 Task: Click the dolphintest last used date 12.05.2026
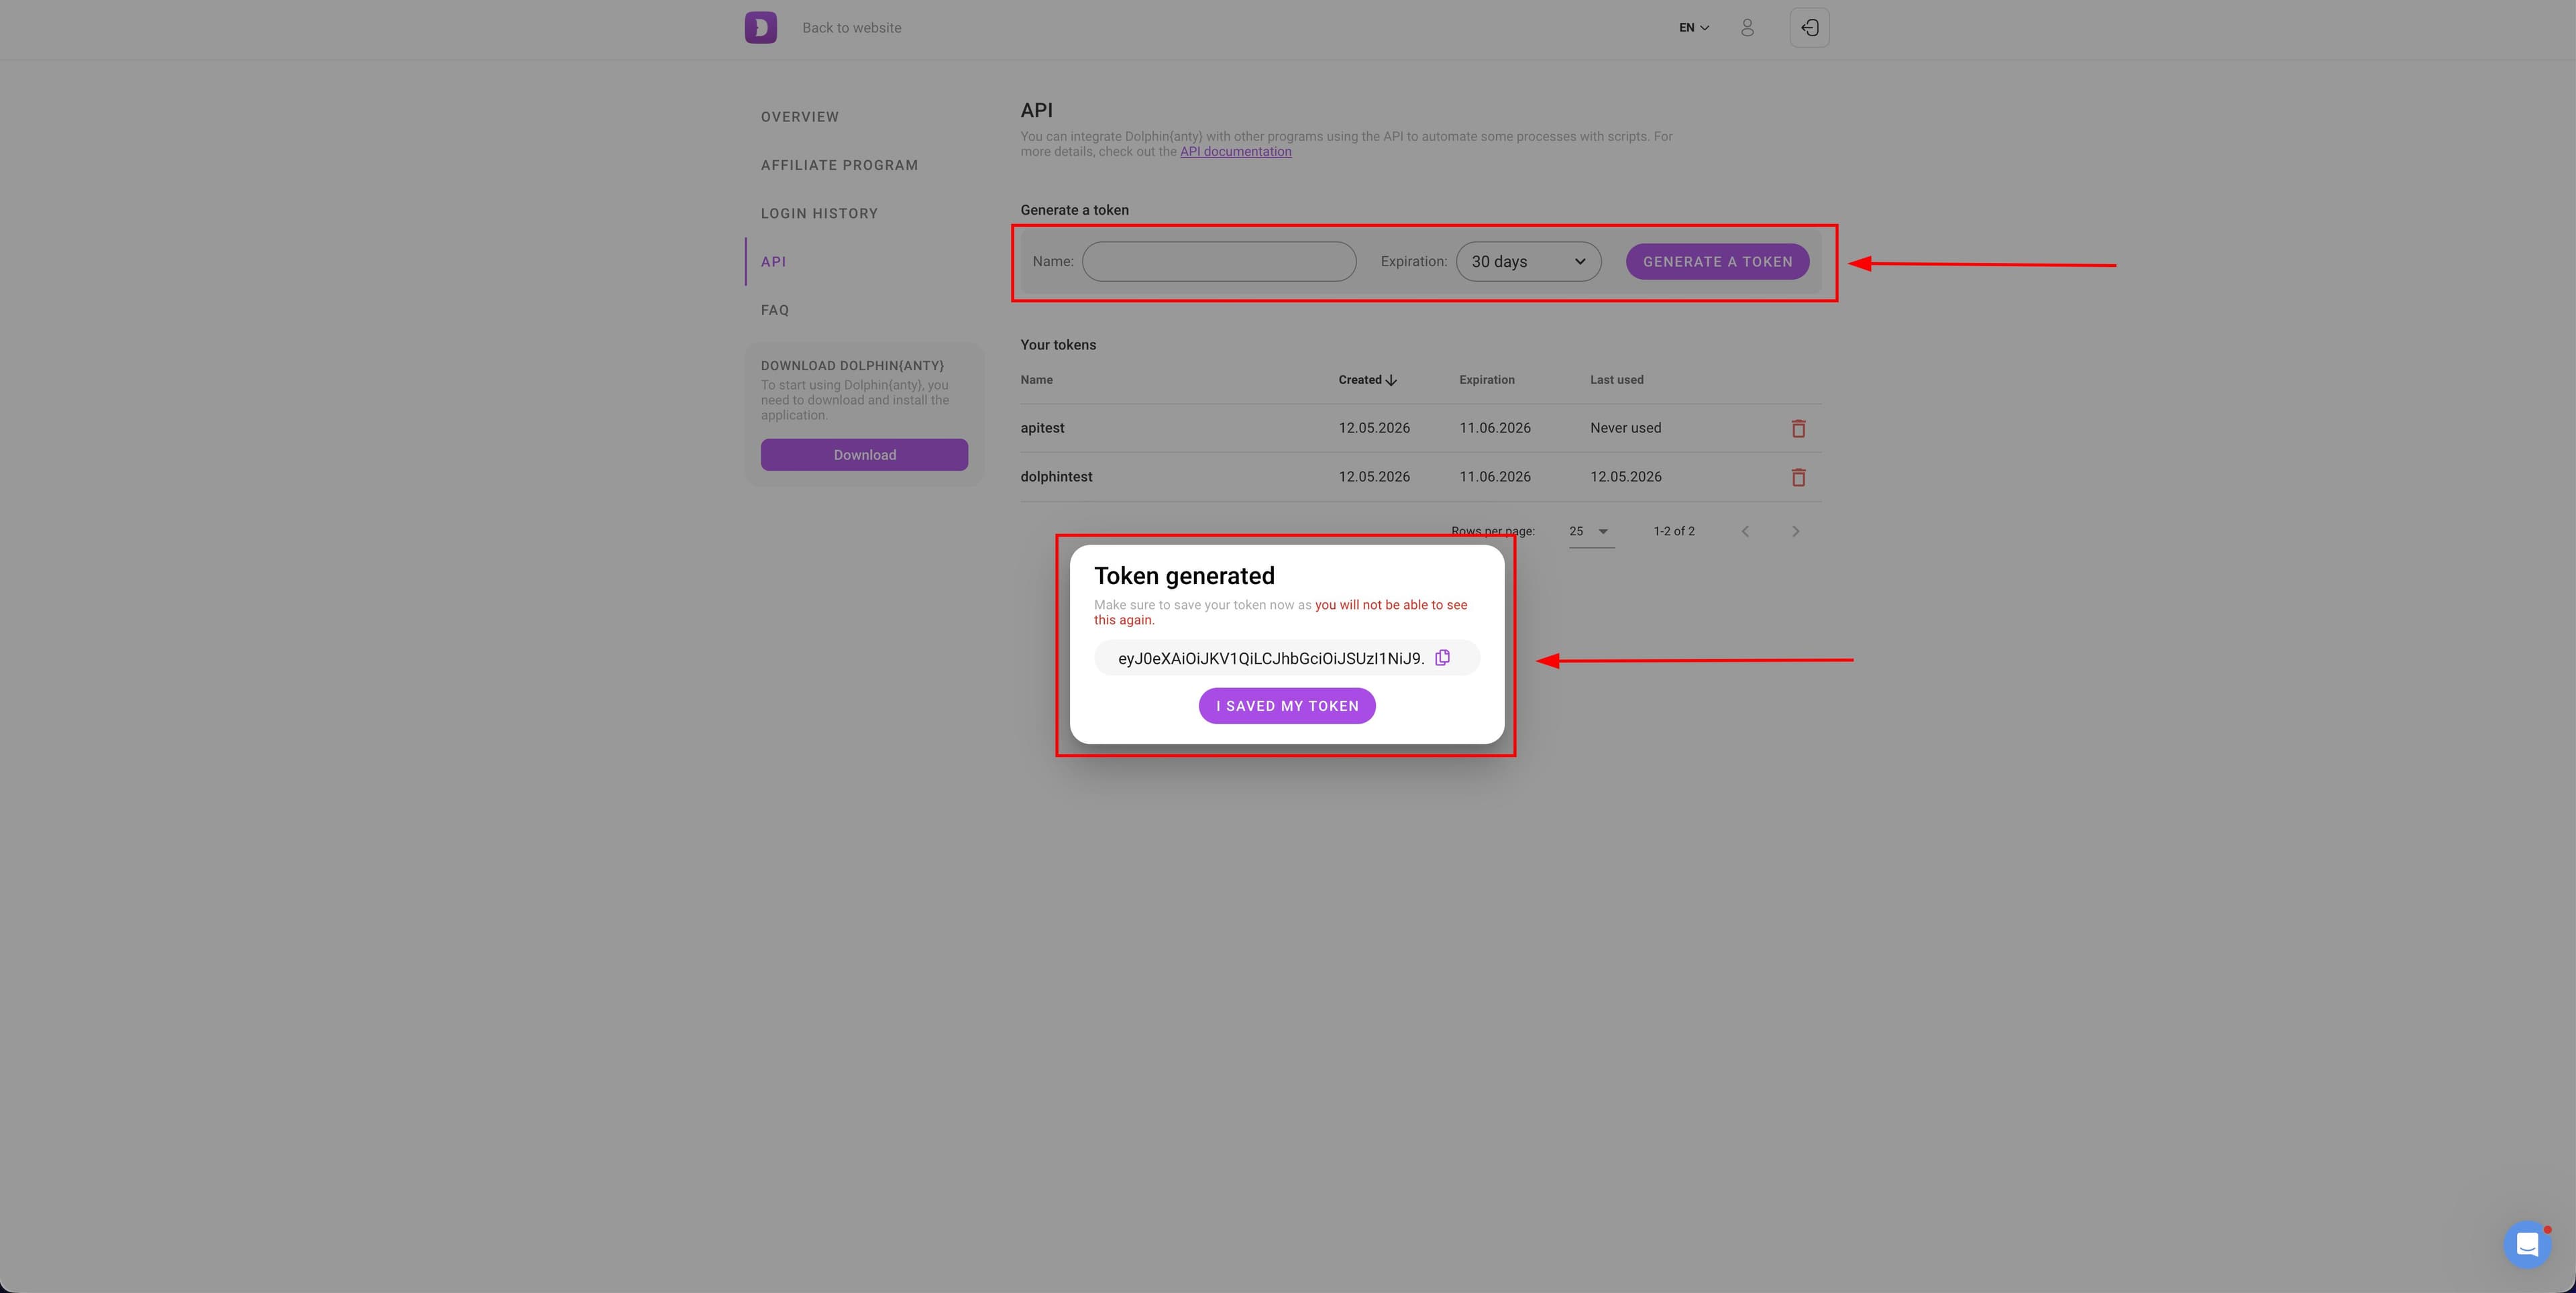1625,477
